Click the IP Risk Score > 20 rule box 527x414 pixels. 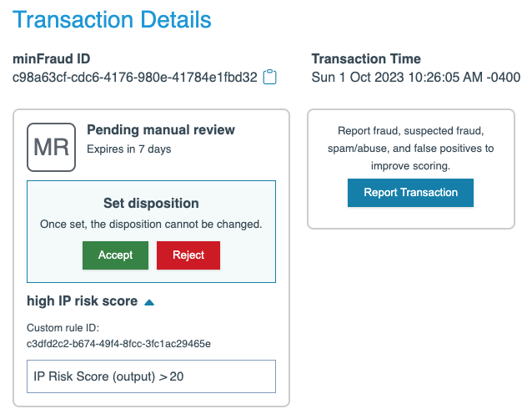tap(151, 376)
